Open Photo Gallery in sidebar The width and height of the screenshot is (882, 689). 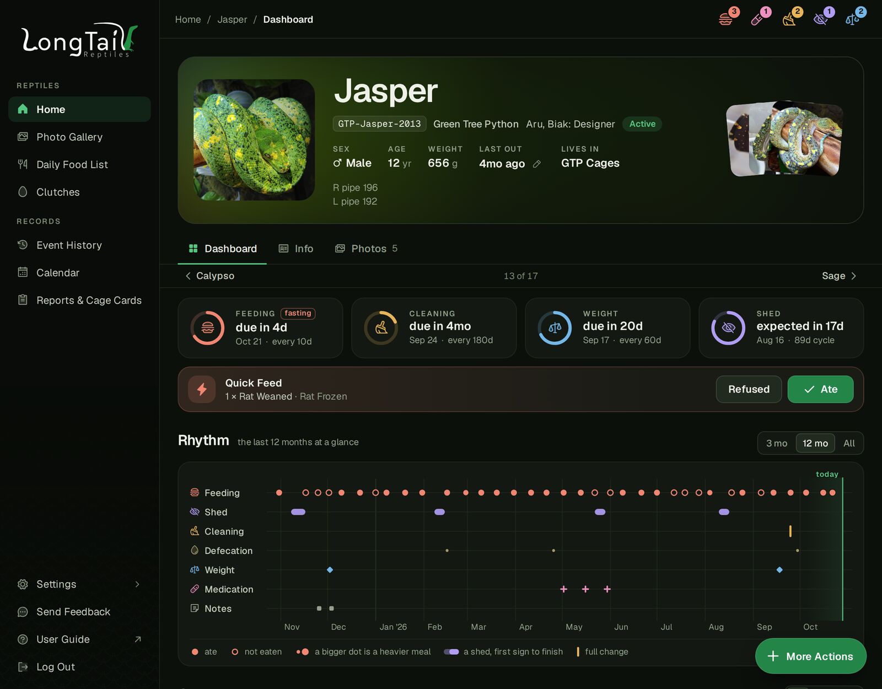(x=79, y=137)
